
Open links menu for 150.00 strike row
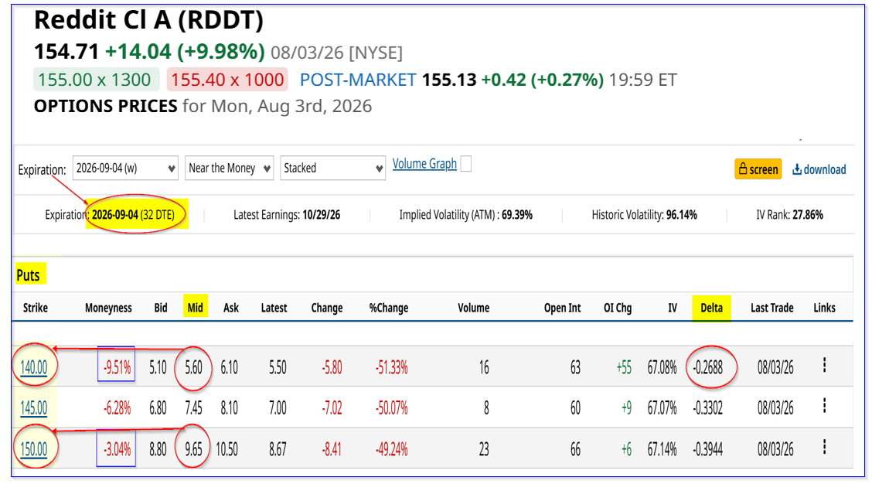point(824,447)
